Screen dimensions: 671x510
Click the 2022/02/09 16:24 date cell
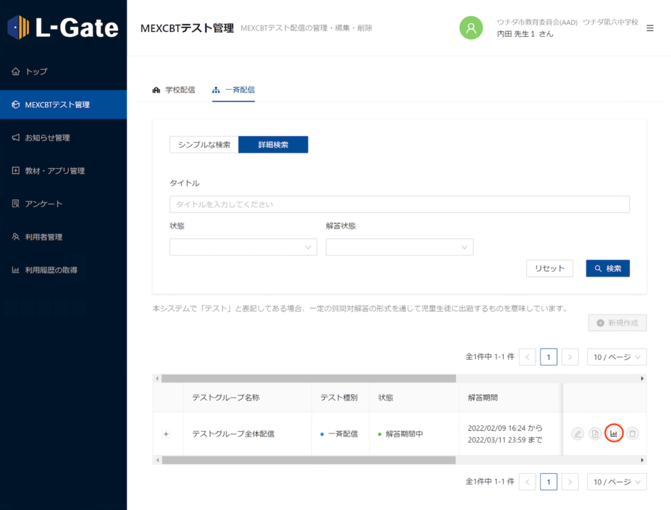(x=510, y=434)
